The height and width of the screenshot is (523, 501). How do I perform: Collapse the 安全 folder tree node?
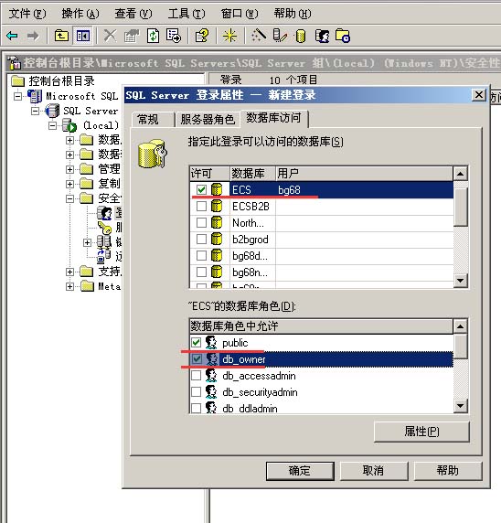(x=69, y=198)
